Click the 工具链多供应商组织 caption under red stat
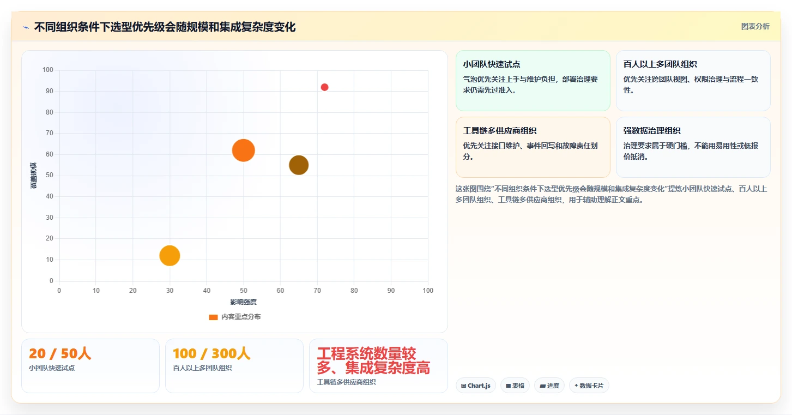 tap(346, 382)
